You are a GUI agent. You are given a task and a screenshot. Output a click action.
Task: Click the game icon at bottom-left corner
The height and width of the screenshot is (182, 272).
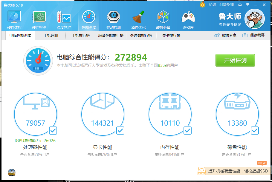[12, 173]
